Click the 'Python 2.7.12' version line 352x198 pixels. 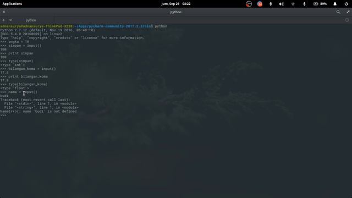48,30
